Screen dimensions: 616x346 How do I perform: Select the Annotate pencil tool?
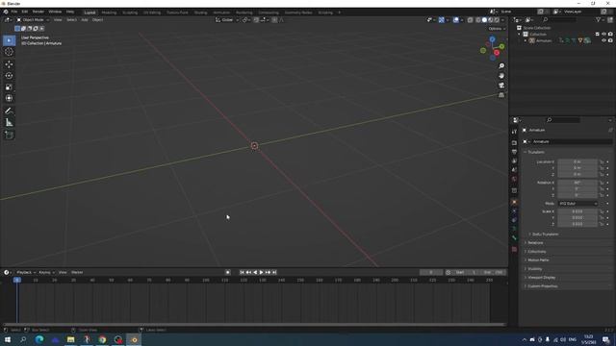[9, 111]
